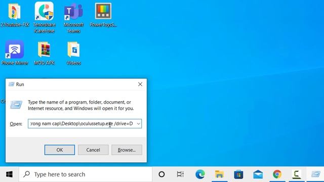Screen dimensions: 324x182
Task: Select the PowerToysS... desktop icon
Action: [103, 15]
